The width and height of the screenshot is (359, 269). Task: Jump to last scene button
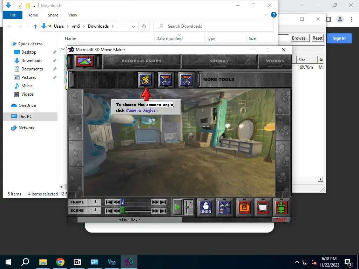click(x=163, y=211)
